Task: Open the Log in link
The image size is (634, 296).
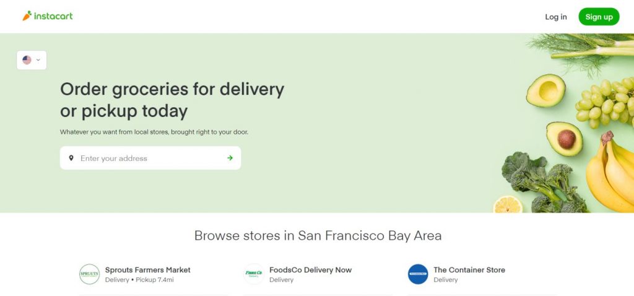Action: pos(555,17)
